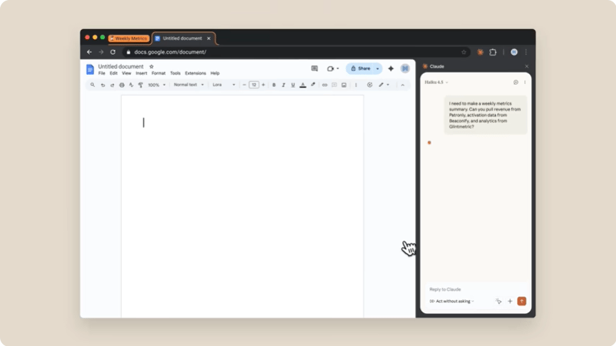Screen dimensions: 616x346
Task: Click the Google Docs home icon
Action: (90, 69)
